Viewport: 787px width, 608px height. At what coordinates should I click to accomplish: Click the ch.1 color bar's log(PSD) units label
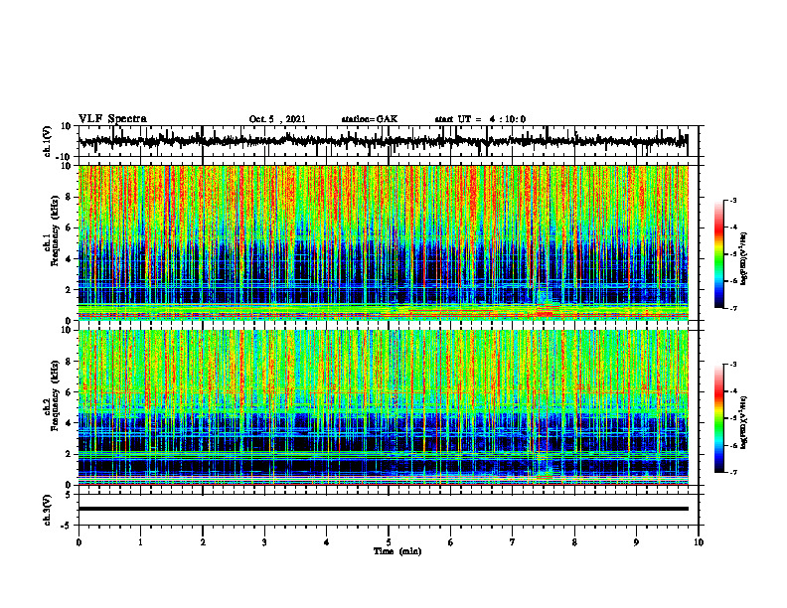(743, 258)
